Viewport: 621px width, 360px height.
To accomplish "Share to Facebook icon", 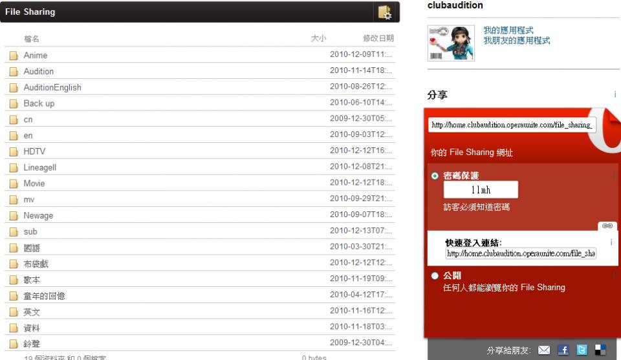I will coord(563,350).
